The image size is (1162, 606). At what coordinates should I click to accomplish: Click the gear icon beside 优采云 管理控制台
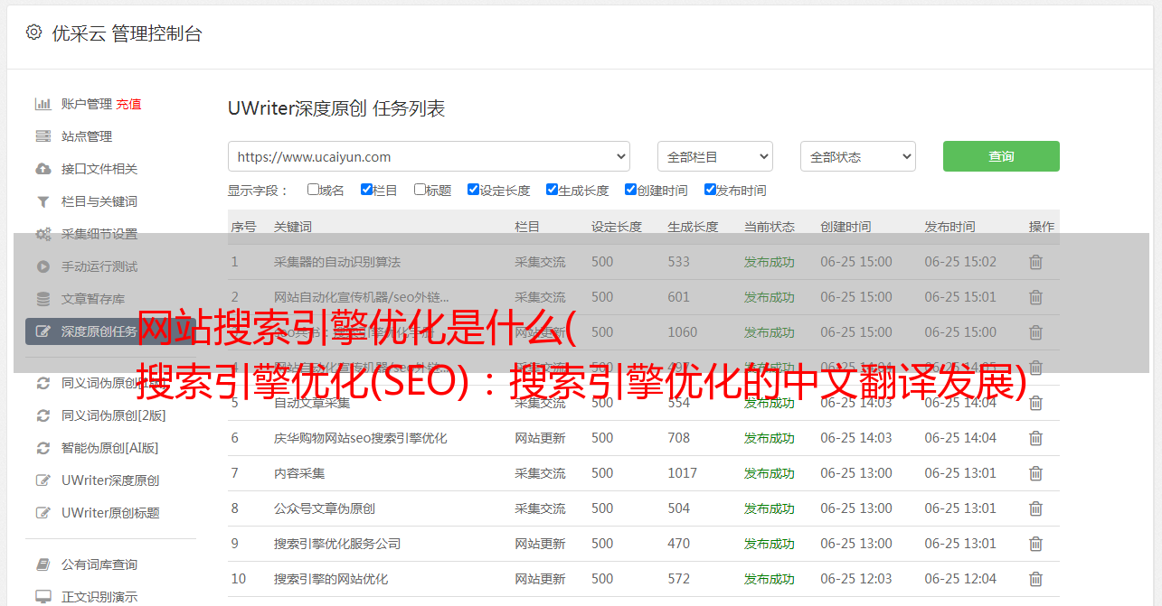(x=33, y=33)
